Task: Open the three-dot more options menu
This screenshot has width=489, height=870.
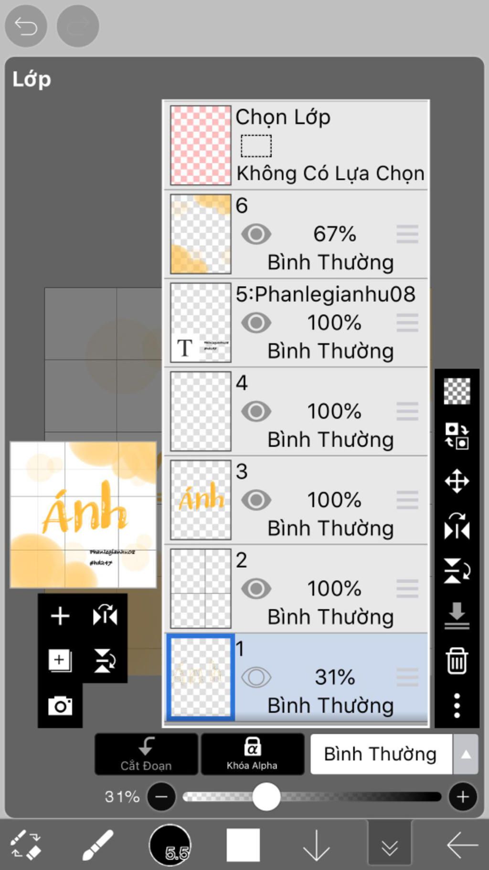Action: click(457, 706)
